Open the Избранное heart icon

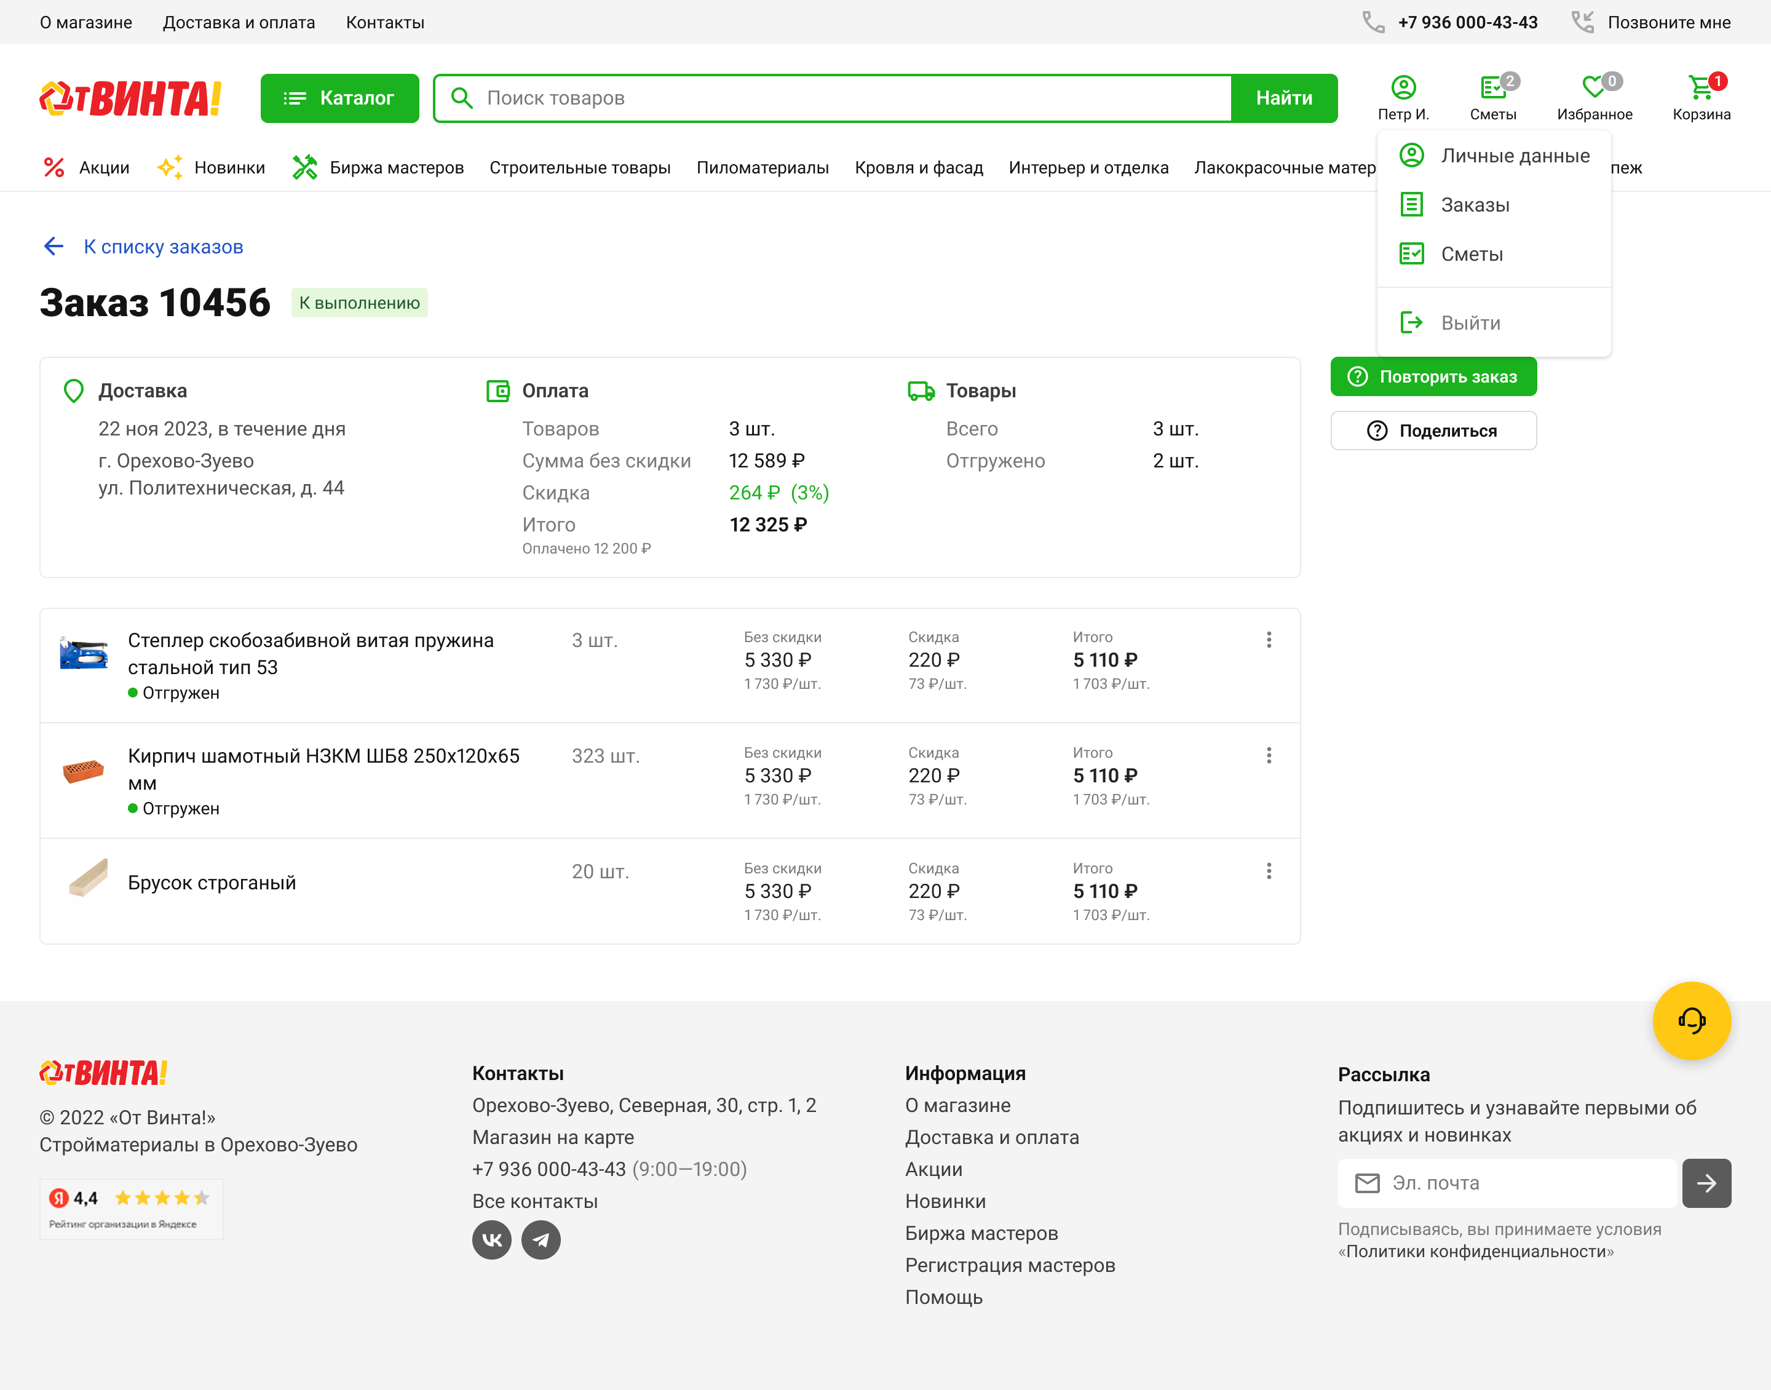[x=1593, y=87]
